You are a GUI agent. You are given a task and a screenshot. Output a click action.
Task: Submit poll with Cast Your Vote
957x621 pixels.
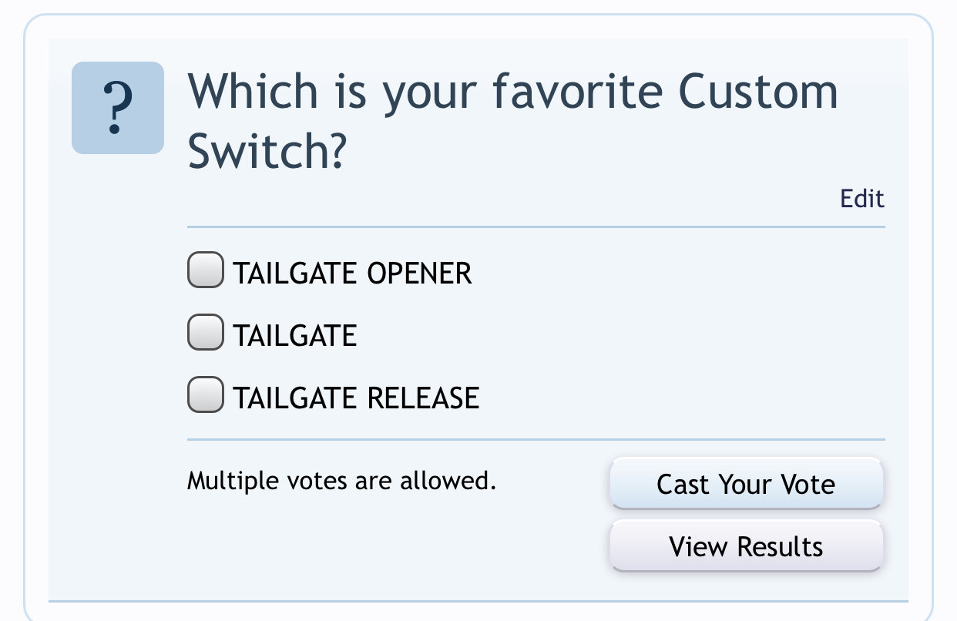(x=746, y=484)
